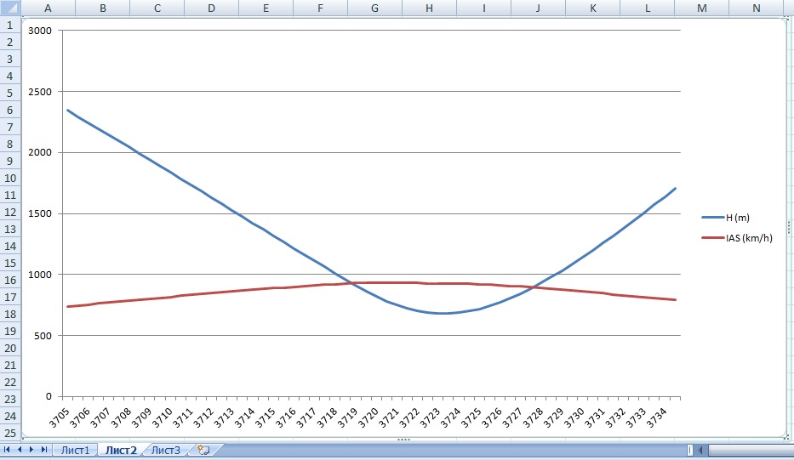Click the 3734 horizontal axis label
The height and width of the screenshot is (460, 794).
(x=657, y=418)
